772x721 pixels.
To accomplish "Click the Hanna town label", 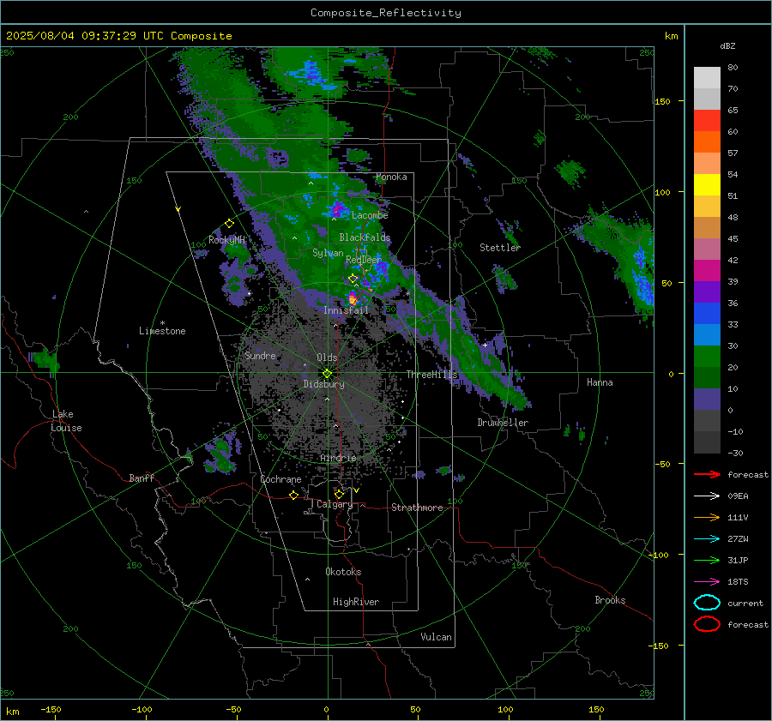I will pos(600,382).
